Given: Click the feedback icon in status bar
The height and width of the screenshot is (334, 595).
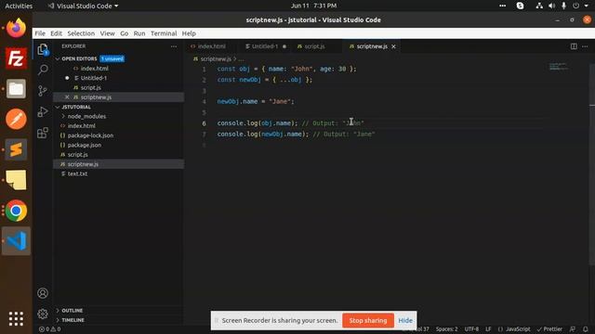Looking at the screenshot, I should [573, 329].
